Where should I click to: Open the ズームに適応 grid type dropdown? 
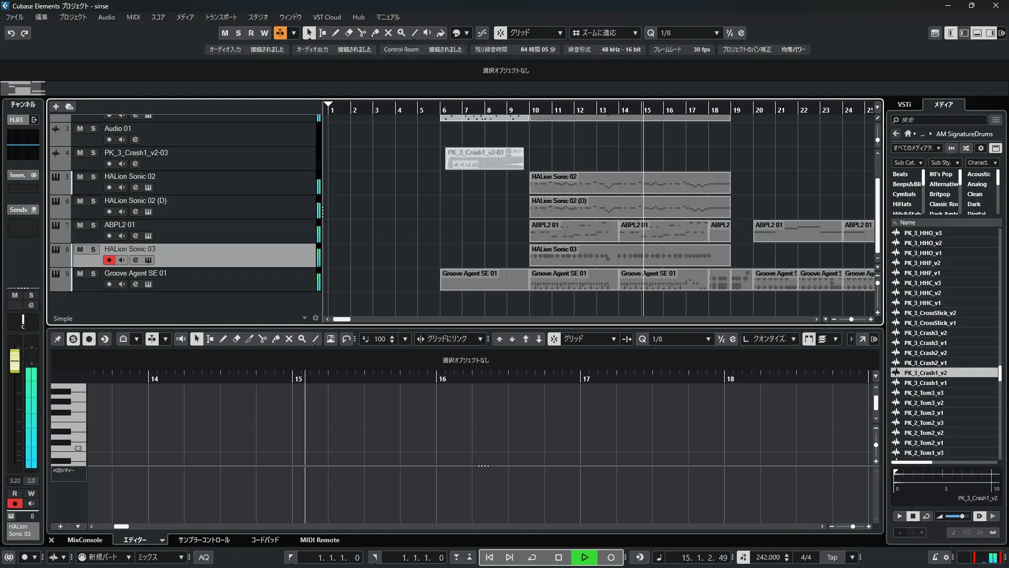coord(605,33)
